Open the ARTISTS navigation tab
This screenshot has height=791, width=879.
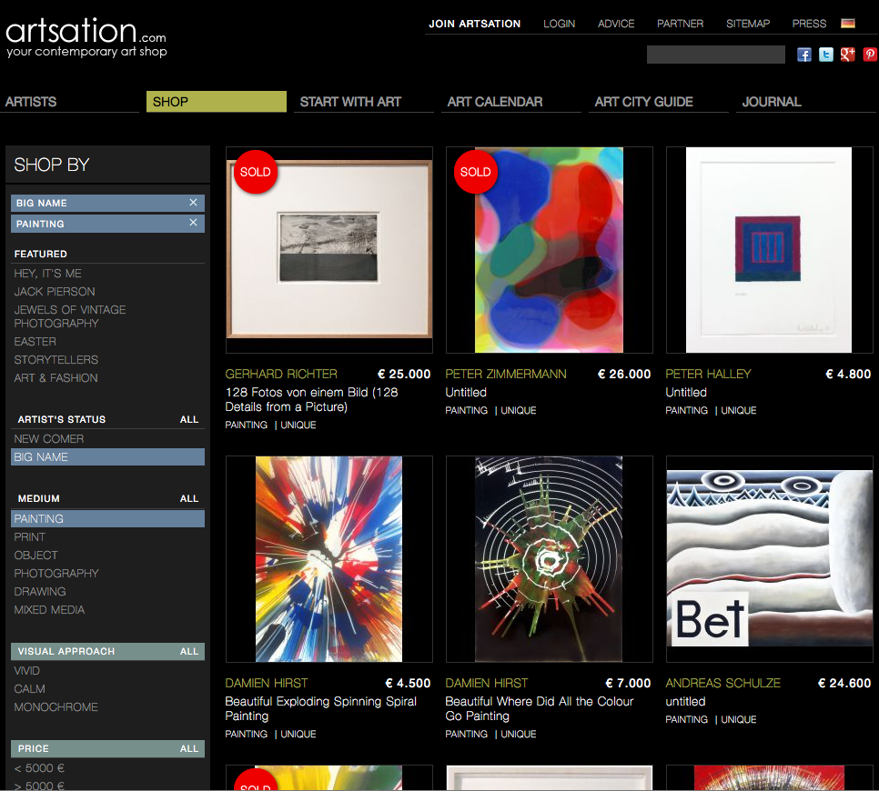[x=31, y=102]
